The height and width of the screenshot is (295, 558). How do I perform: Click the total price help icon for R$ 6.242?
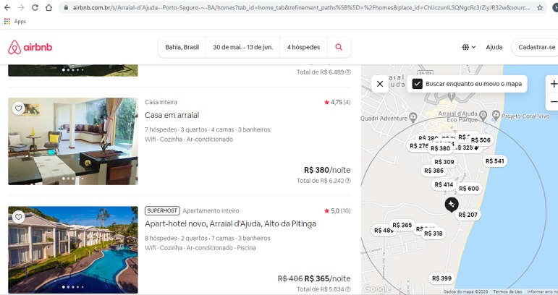point(348,181)
